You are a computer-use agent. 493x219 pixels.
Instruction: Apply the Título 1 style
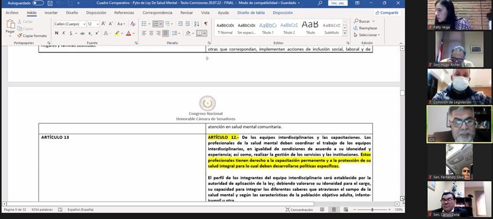point(268,28)
